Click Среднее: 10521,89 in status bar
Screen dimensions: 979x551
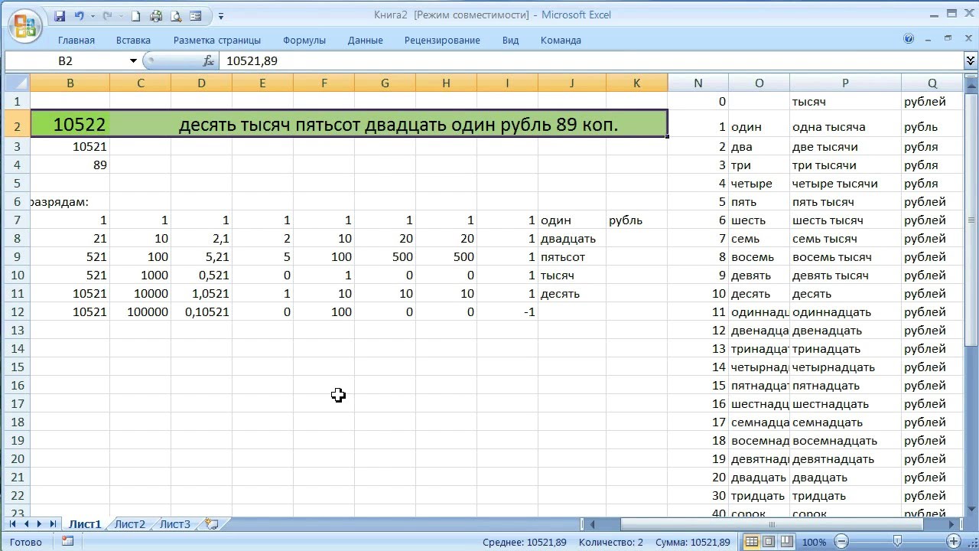coord(524,542)
